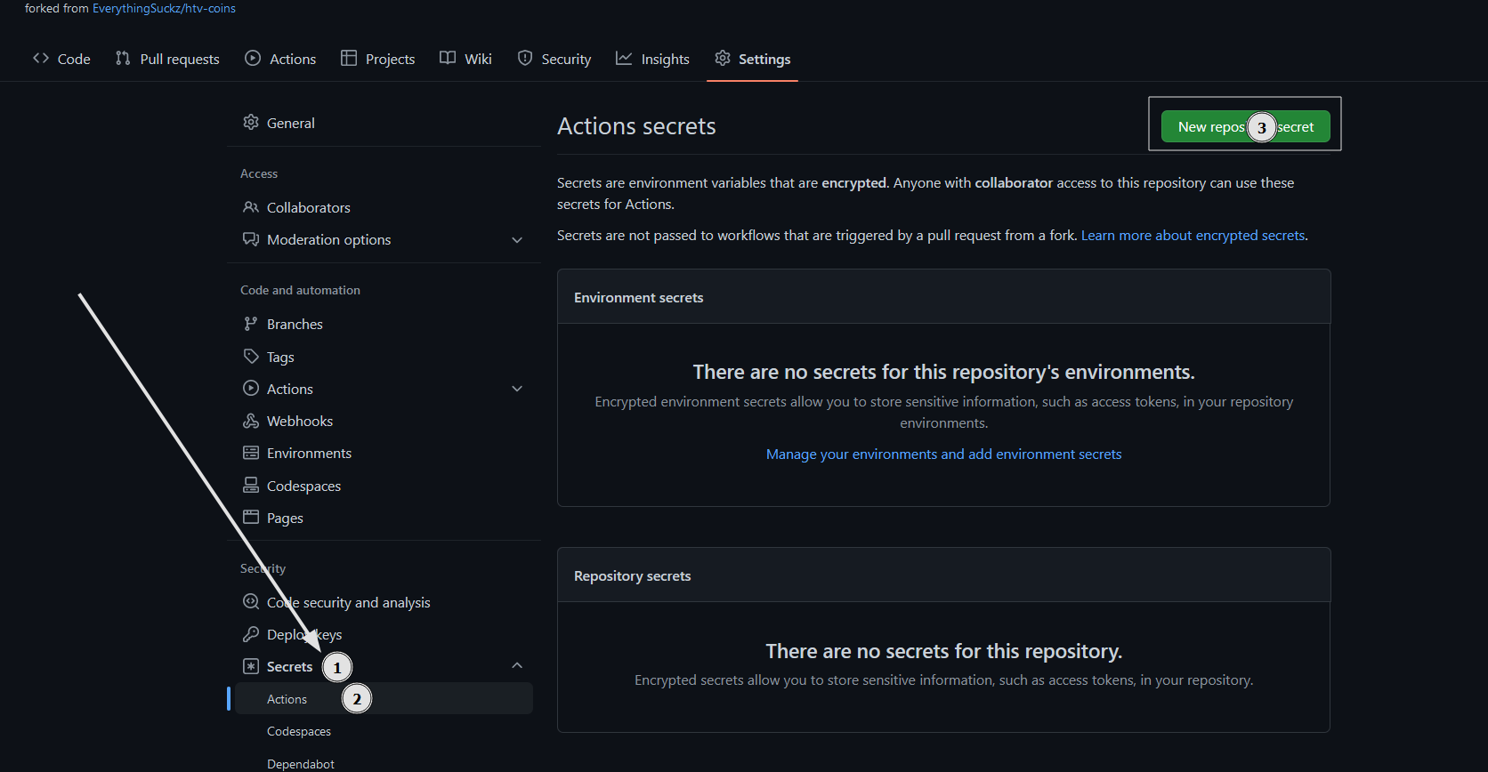Click the Collaborators people icon

click(251, 207)
